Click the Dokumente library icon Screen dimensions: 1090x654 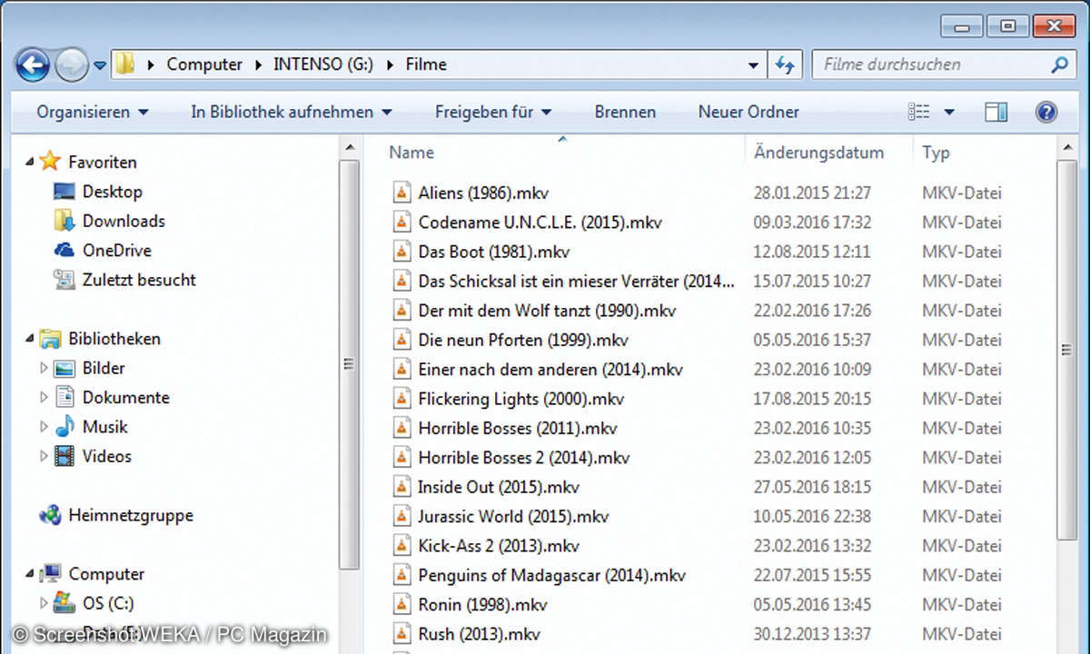(x=64, y=398)
